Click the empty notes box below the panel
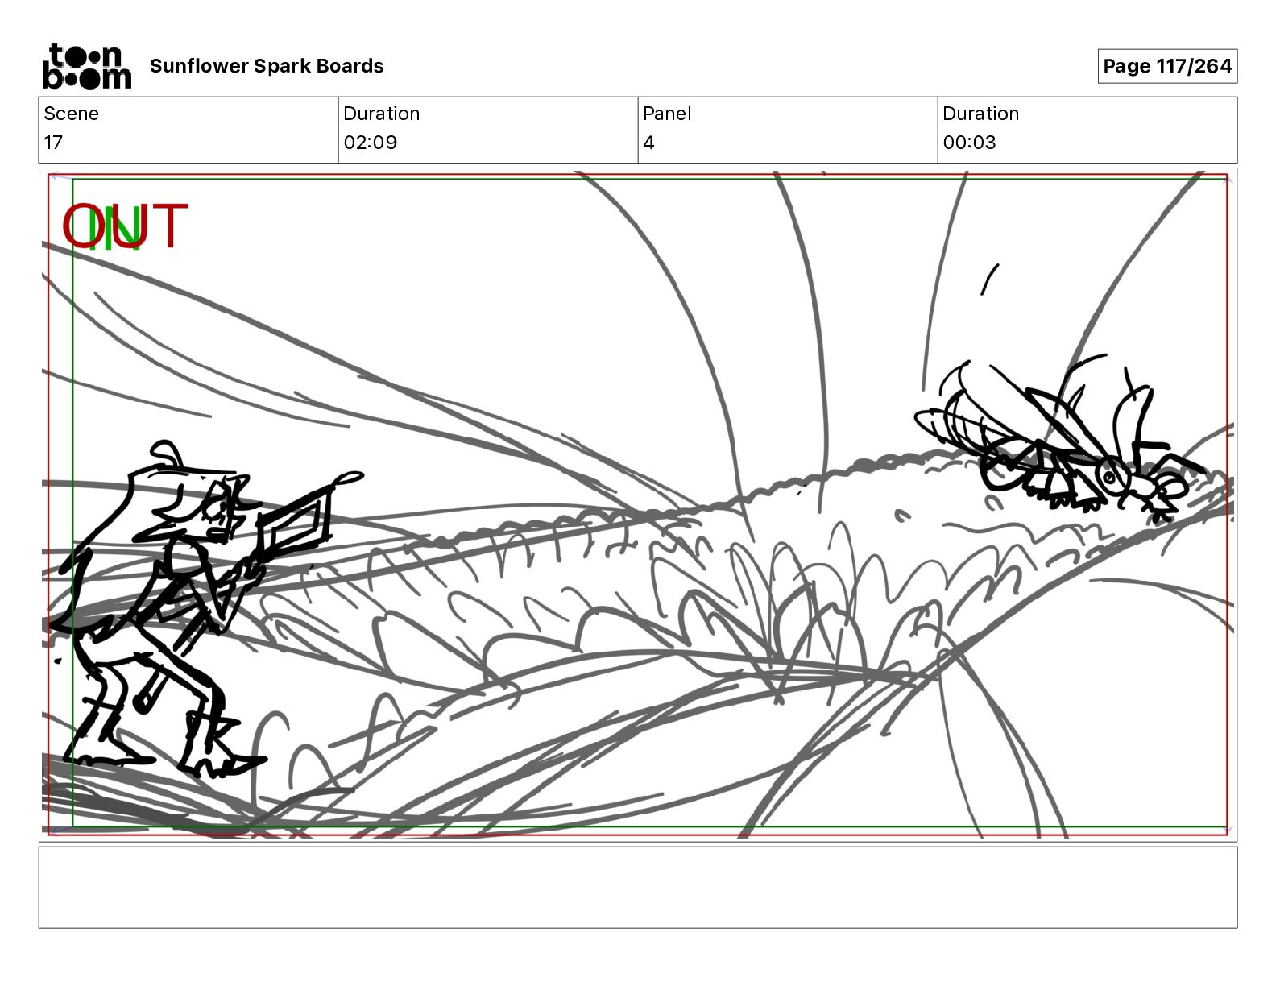 (638, 887)
